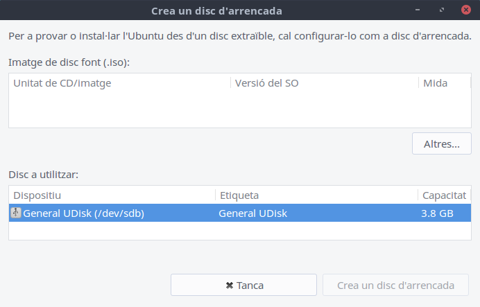Image resolution: width=480 pixels, height=307 pixels.
Task: Sort by Unitat de CD/imatge column
Action: click(x=120, y=83)
